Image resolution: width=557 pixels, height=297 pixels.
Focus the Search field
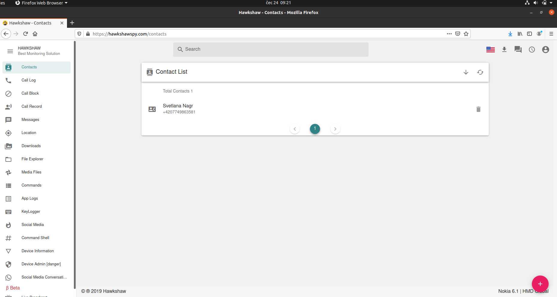(x=271, y=49)
